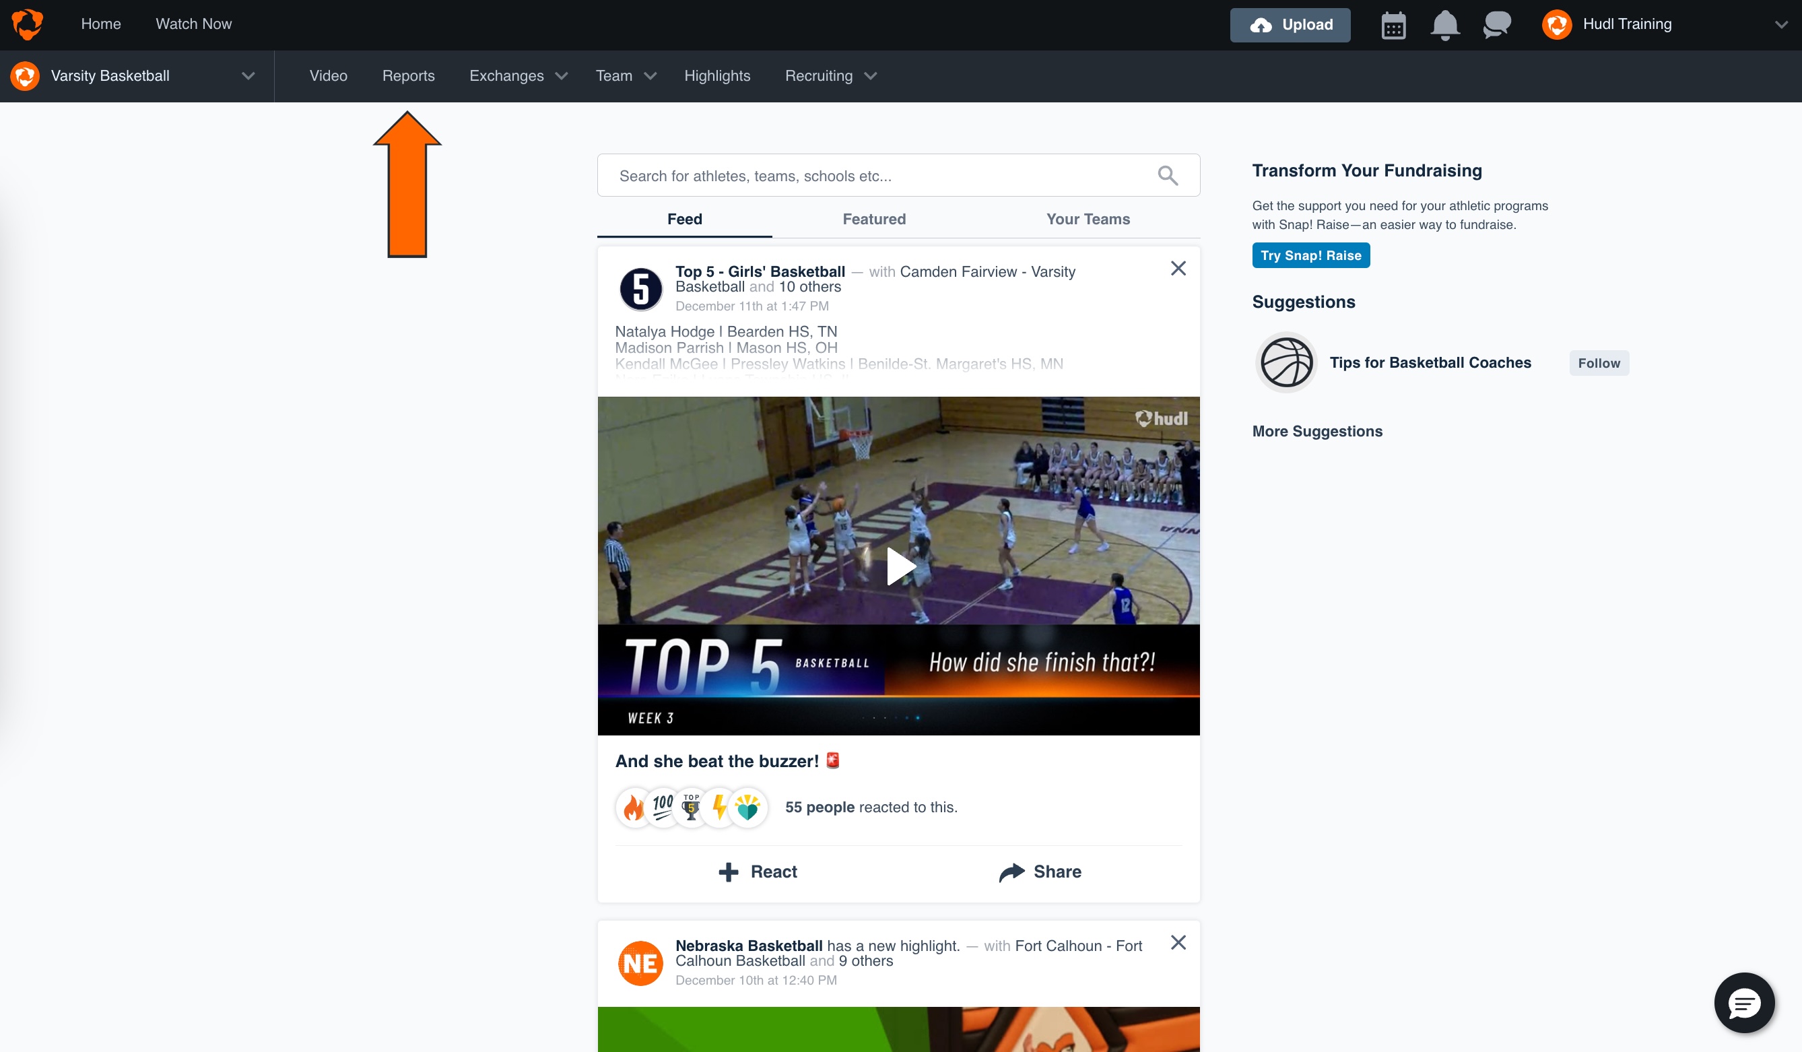Click the Hudl Training profile avatar
This screenshot has width=1802, height=1052.
point(1557,24)
